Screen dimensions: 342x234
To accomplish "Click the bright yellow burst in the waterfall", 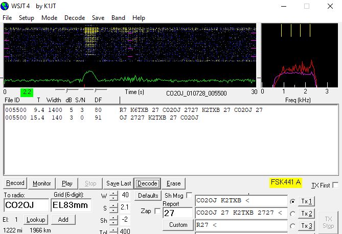I will (90, 31).
